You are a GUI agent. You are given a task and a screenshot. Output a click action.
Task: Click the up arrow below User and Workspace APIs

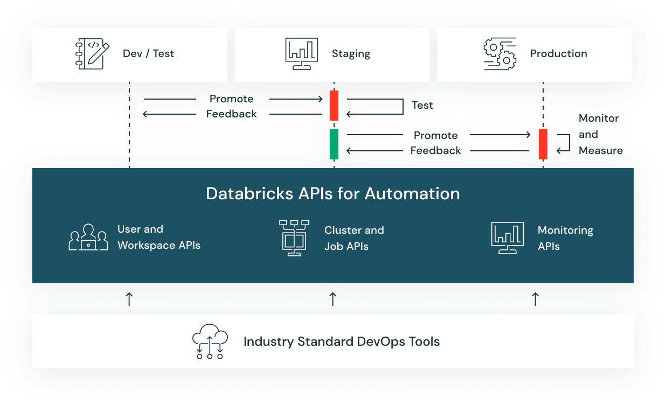point(129,299)
